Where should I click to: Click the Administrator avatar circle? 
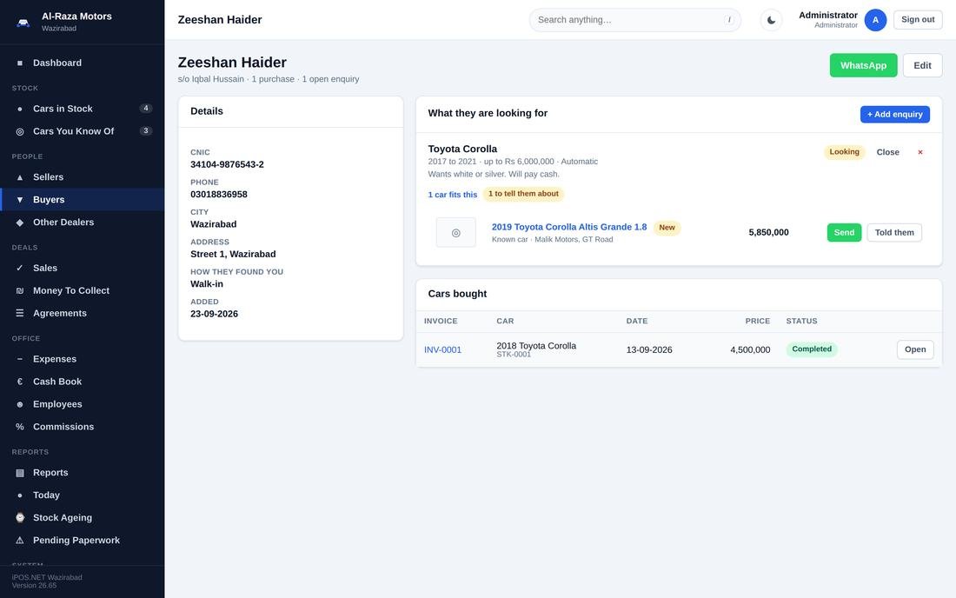pyautogui.click(x=875, y=20)
